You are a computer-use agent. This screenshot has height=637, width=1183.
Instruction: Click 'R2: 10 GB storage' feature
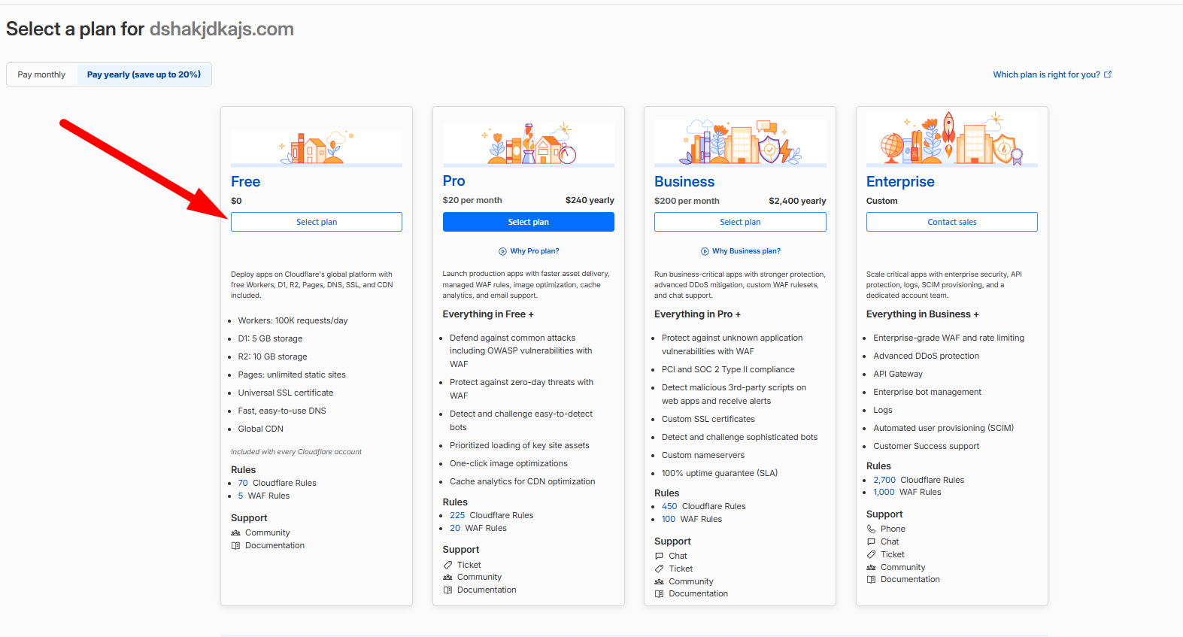(x=272, y=357)
